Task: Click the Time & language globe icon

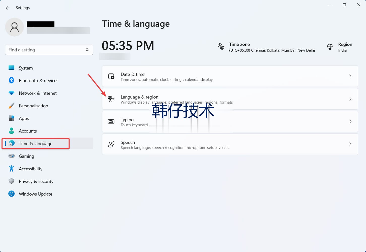Action: [11, 143]
